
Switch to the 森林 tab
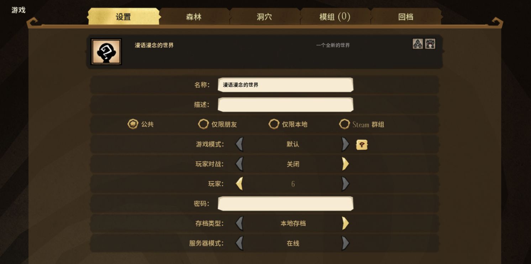(x=194, y=17)
